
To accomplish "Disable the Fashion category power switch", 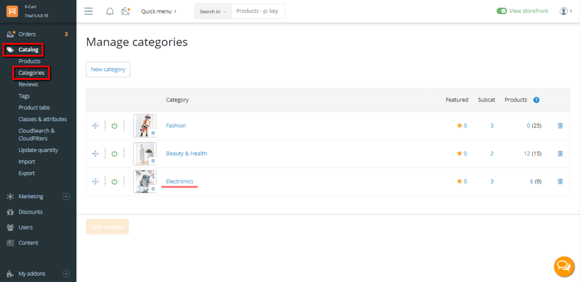I will (114, 126).
